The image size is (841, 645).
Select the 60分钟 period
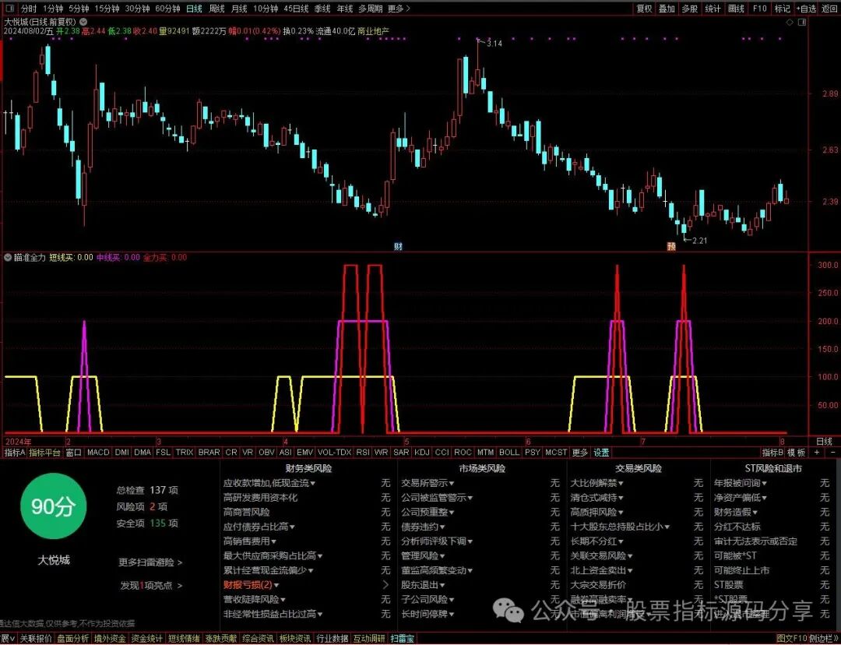[167, 9]
